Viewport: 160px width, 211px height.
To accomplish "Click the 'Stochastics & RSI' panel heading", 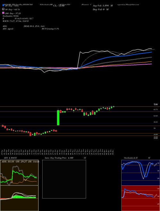I will pyautogui.click(x=137, y=158).
